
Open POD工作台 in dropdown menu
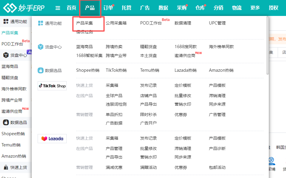coord(151,23)
